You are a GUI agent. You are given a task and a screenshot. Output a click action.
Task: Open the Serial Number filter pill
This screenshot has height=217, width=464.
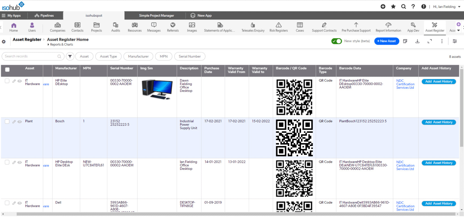pos(190,57)
